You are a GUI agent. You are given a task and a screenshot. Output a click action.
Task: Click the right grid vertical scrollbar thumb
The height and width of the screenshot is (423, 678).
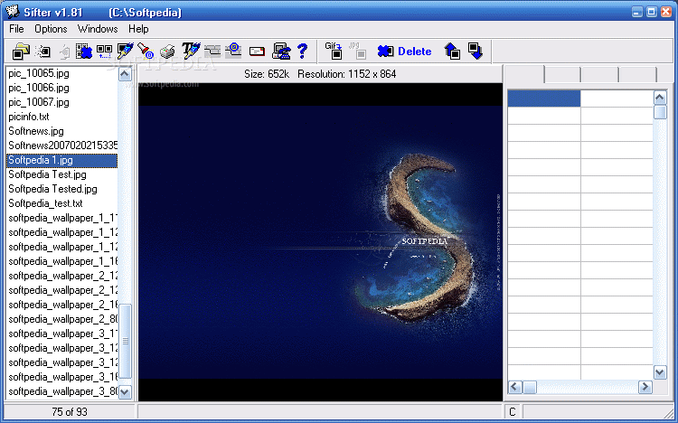660,112
